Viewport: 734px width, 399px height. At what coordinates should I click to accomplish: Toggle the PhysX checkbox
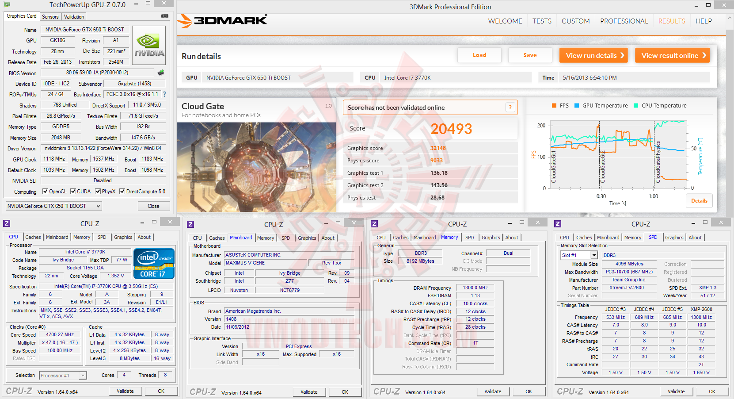pyautogui.click(x=98, y=192)
